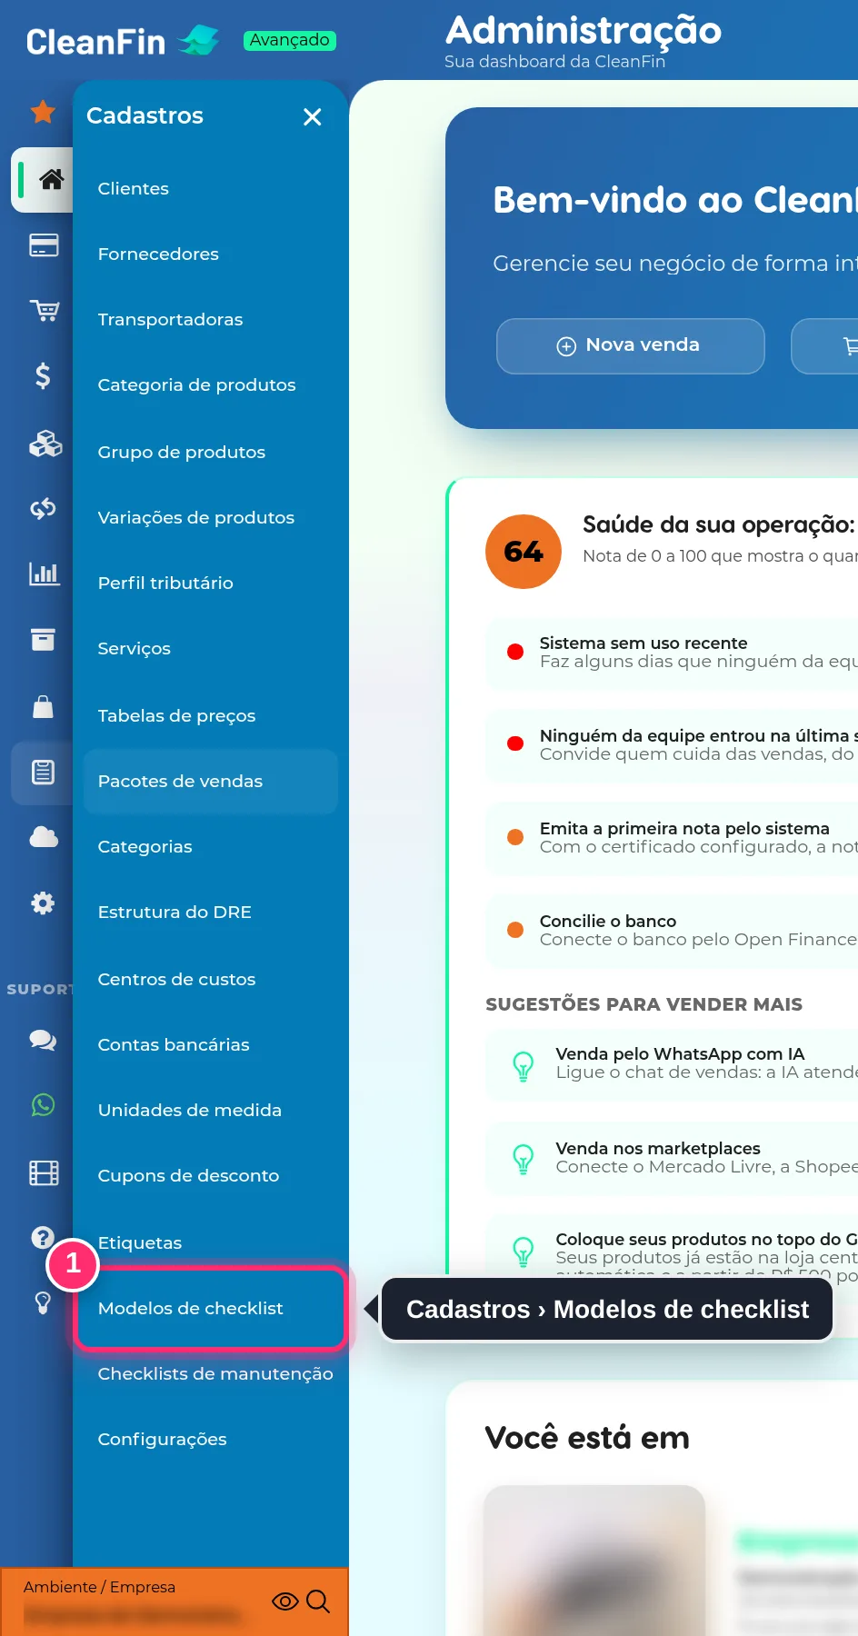Image resolution: width=858 pixels, height=1636 pixels.
Task: Go to the home icon in sidebar
Action: pos(51,180)
